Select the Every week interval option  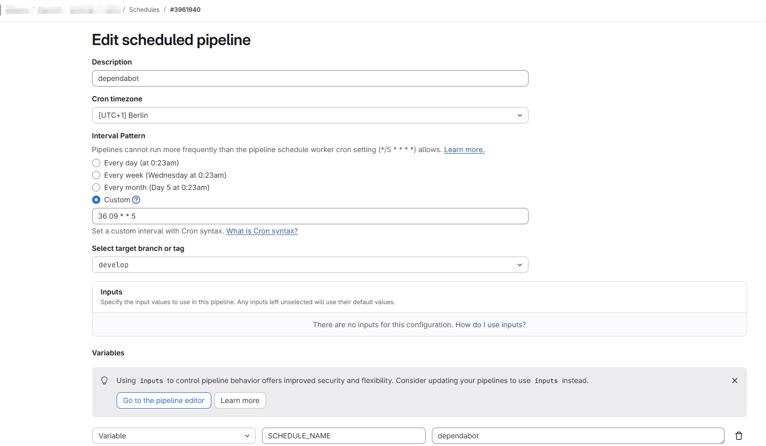(96, 175)
